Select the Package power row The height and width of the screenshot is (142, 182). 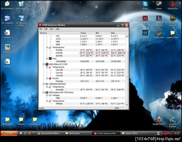coord(82,81)
